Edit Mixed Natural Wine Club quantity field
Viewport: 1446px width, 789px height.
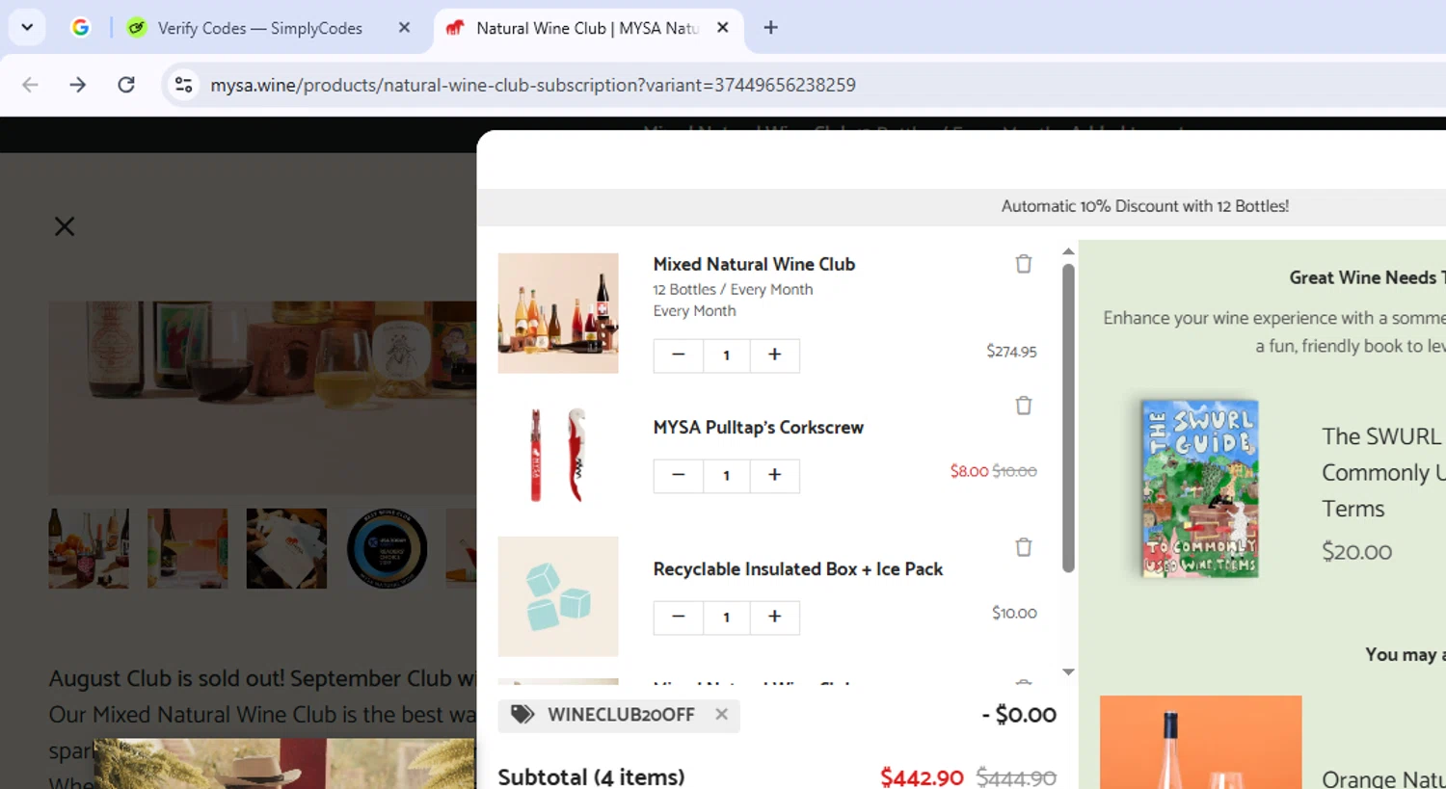click(x=727, y=355)
